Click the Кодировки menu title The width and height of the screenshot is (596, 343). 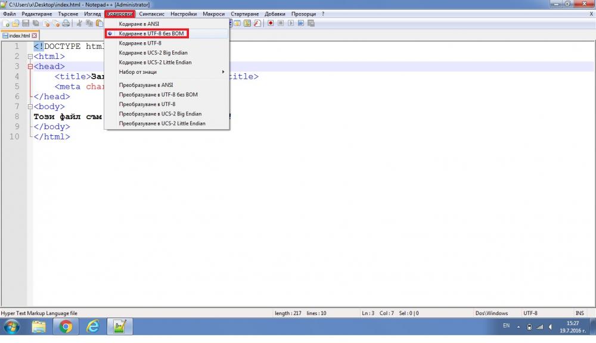coord(120,14)
